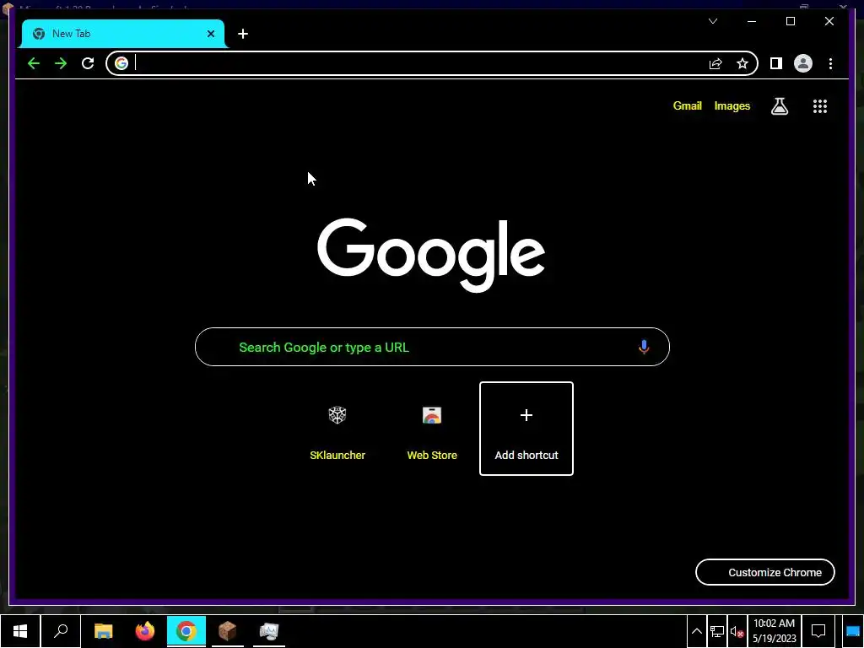Click the Customize Chrome button

click(x=765, y=573)
